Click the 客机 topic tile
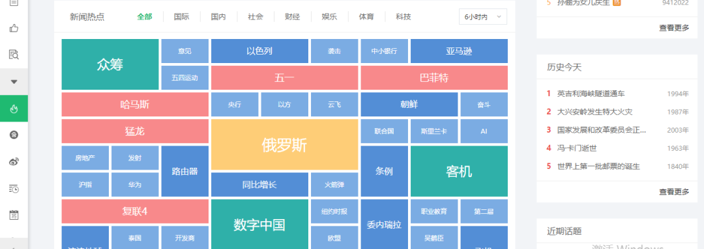Screen dimensions: 704x249 (460, 172)
